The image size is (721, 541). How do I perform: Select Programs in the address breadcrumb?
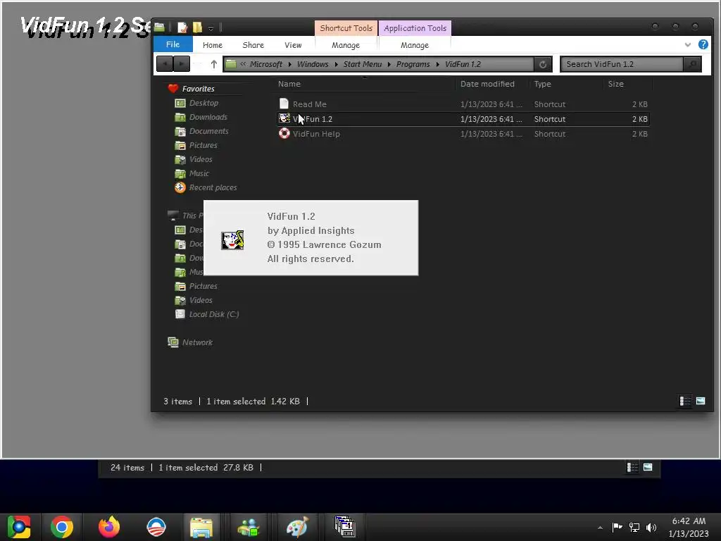413,64
